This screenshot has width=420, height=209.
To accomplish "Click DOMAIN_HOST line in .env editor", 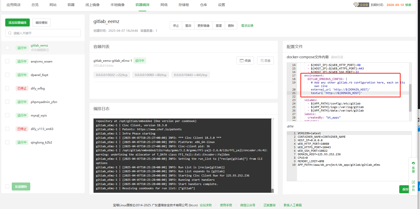I will 319,154.
